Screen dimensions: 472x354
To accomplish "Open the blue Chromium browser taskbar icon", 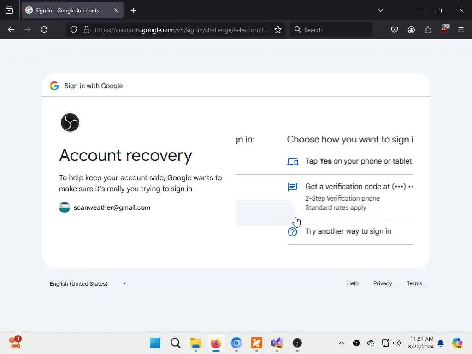I will (x=236, y=343).
